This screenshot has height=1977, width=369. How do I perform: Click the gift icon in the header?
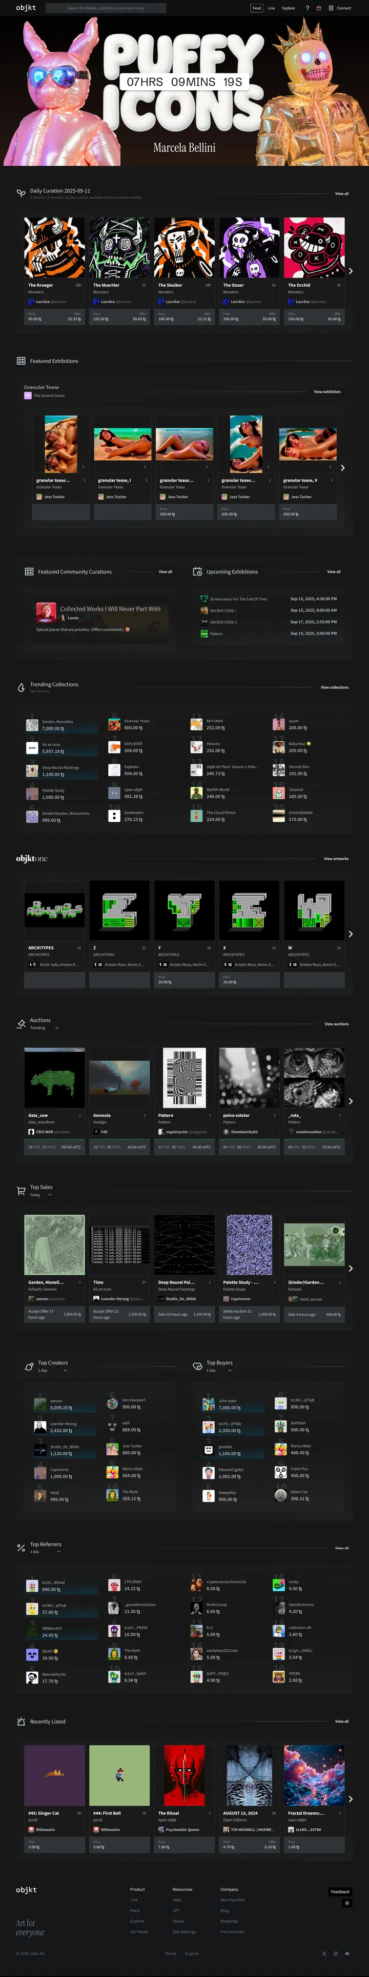click(318, 8)
